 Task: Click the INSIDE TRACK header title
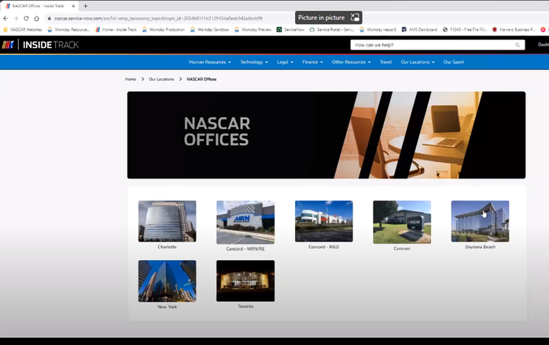[51, 45]
